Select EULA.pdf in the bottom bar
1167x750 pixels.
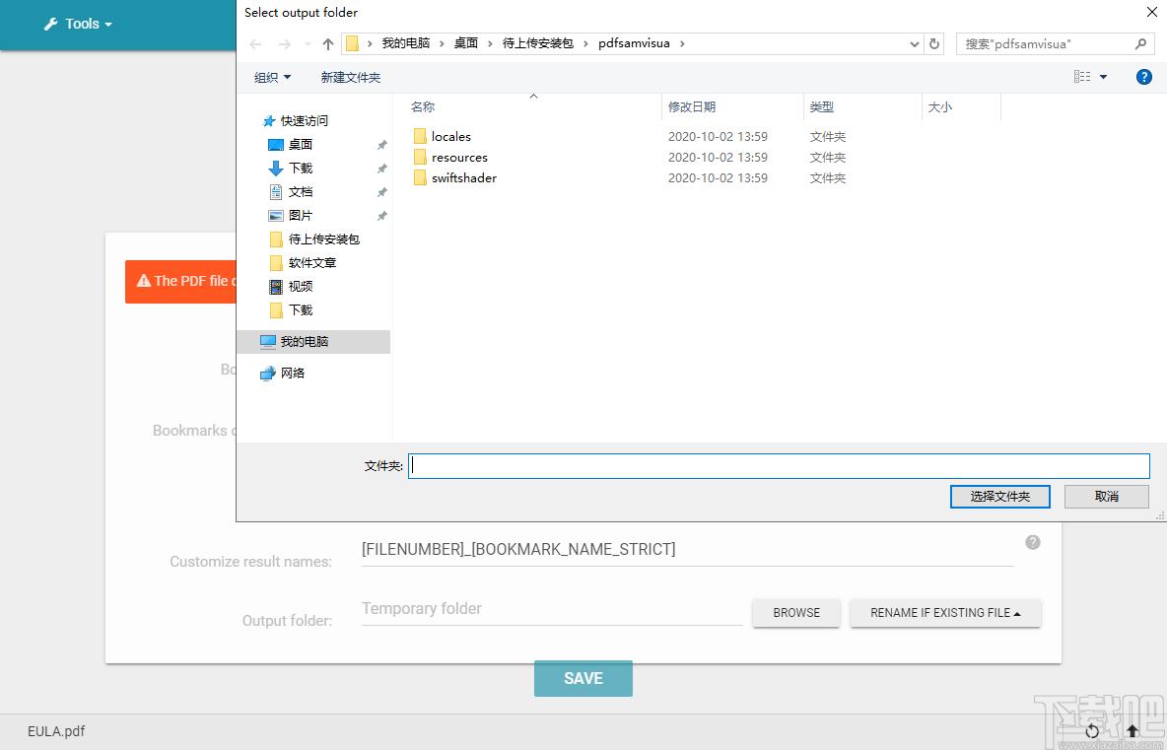56,731
